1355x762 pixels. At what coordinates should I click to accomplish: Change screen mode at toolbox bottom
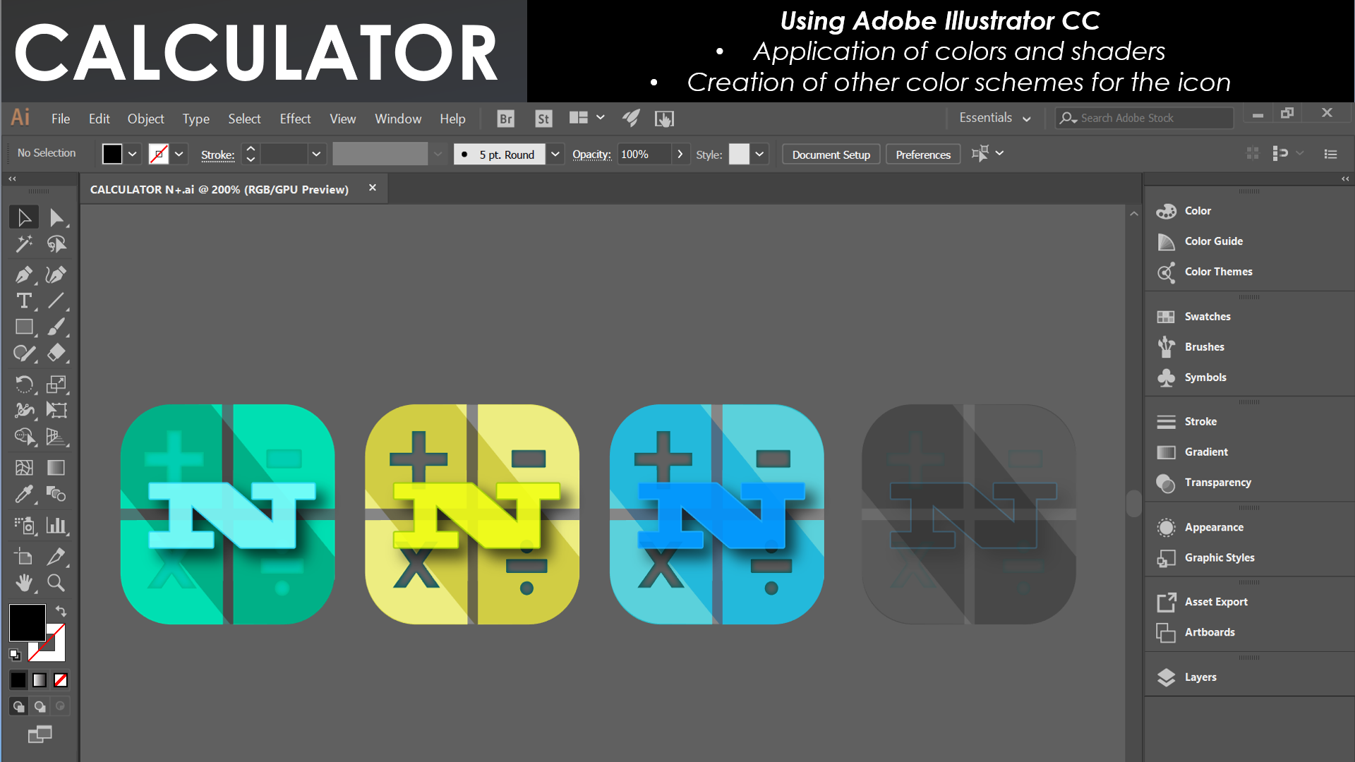pyautogui.click(x=40, y=734)
